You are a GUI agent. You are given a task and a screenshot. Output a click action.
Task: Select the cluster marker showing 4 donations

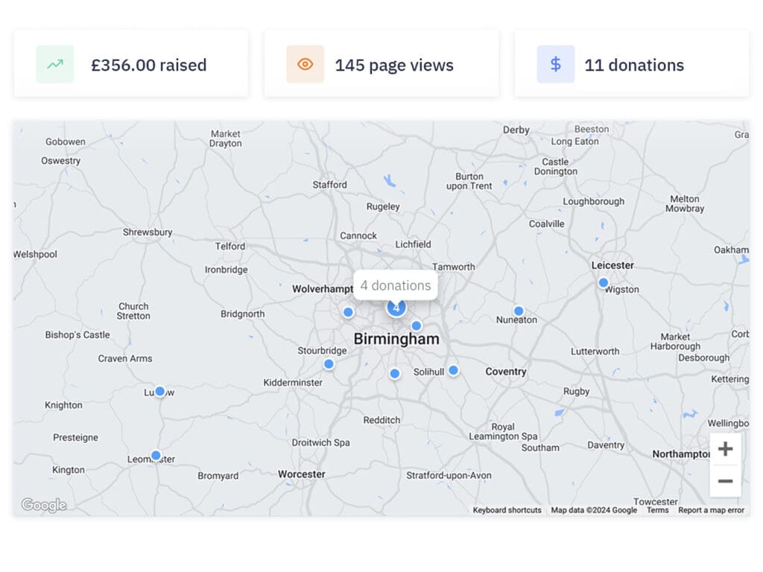(396, 307)
